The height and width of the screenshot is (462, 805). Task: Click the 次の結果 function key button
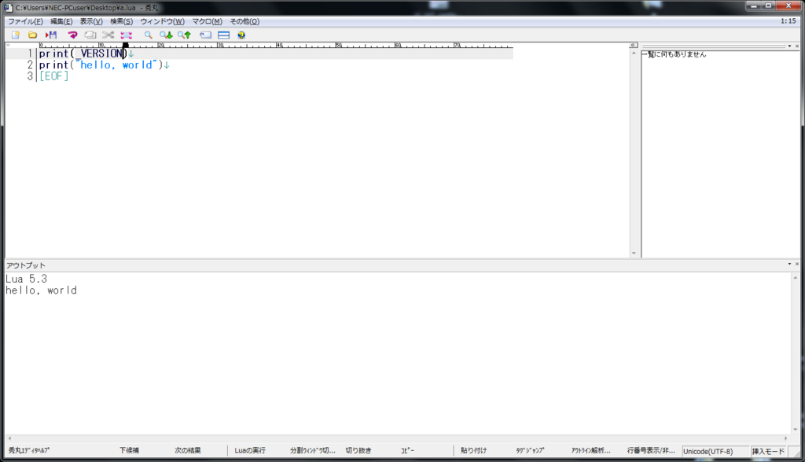(188, 451)
